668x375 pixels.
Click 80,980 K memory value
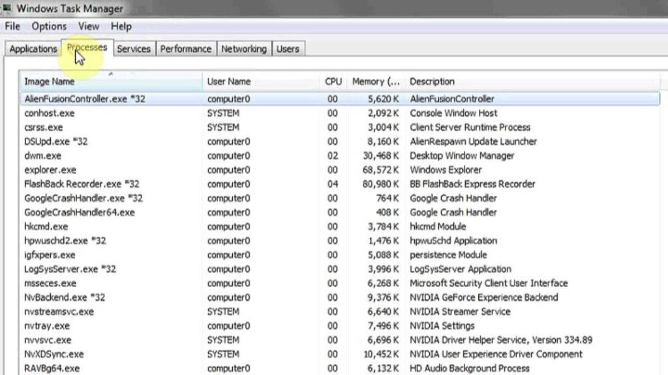381,184
